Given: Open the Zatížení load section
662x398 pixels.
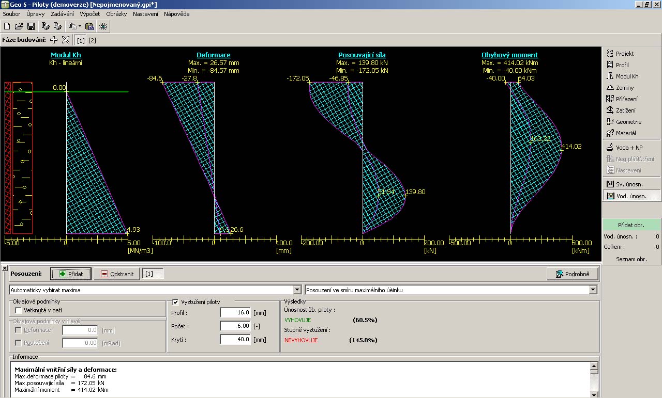Looking at the screenshot, I should tap(625, 110).
